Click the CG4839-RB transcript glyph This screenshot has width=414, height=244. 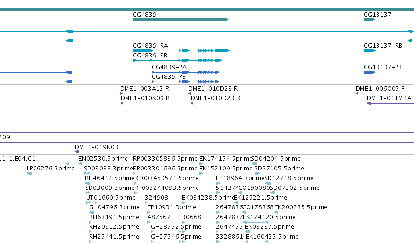(x=177, y=60)
